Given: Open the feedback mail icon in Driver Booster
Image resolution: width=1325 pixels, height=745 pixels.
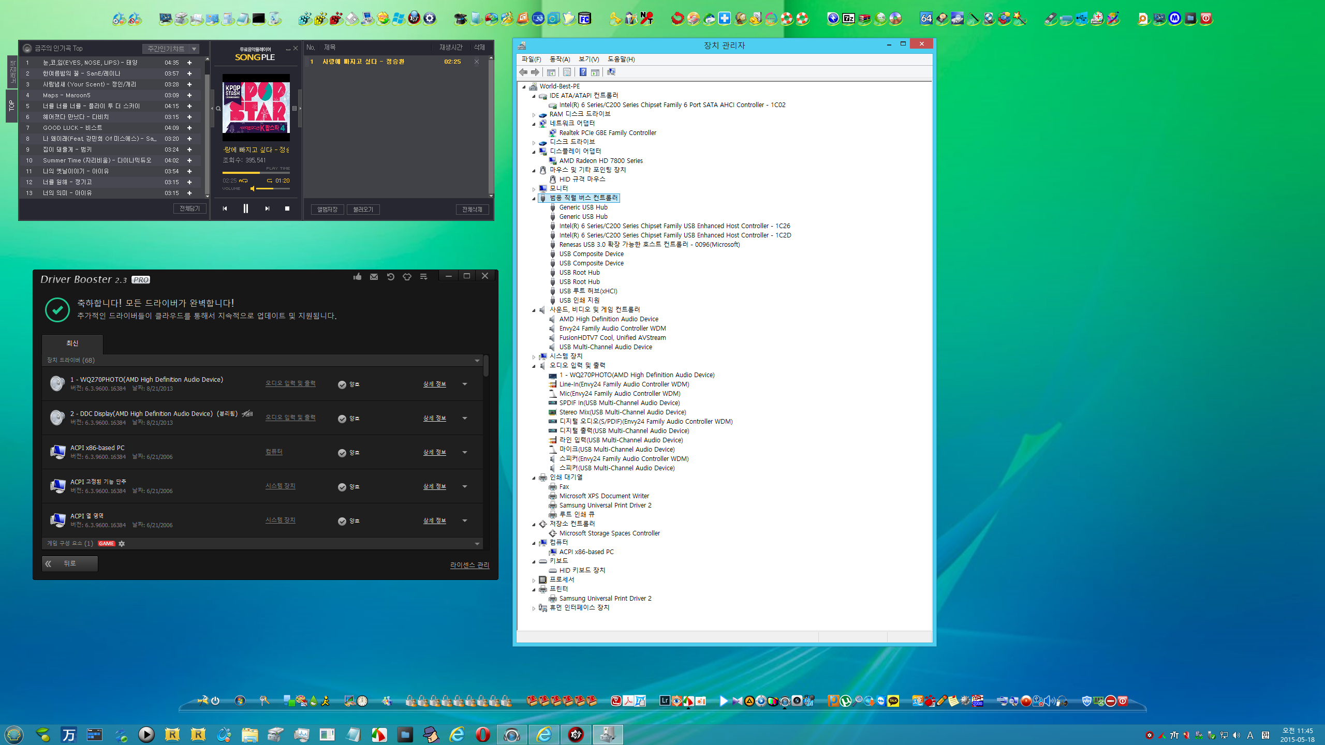Looking at the screenshot, I should click(x=374, y=277).
